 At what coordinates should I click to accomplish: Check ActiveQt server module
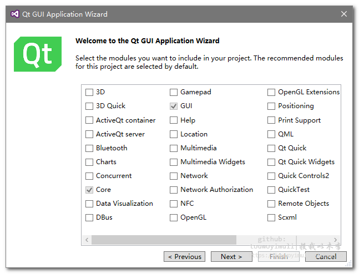(x=89, y=134)
